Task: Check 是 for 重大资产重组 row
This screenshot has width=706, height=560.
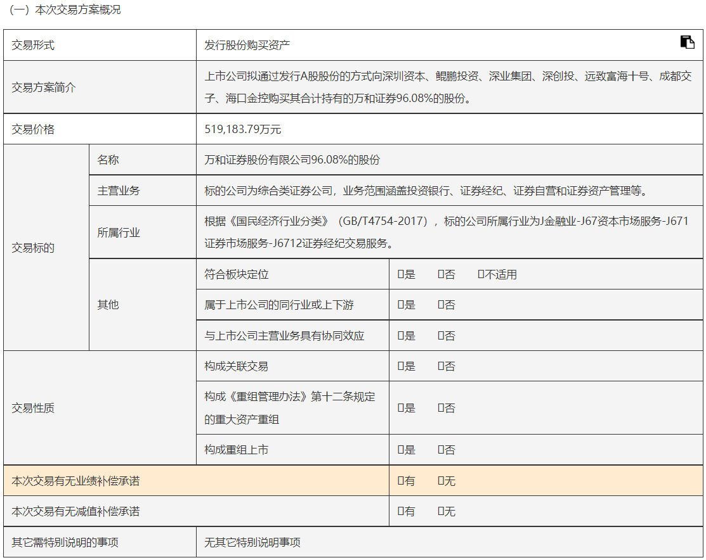Action: coord(400,409)
